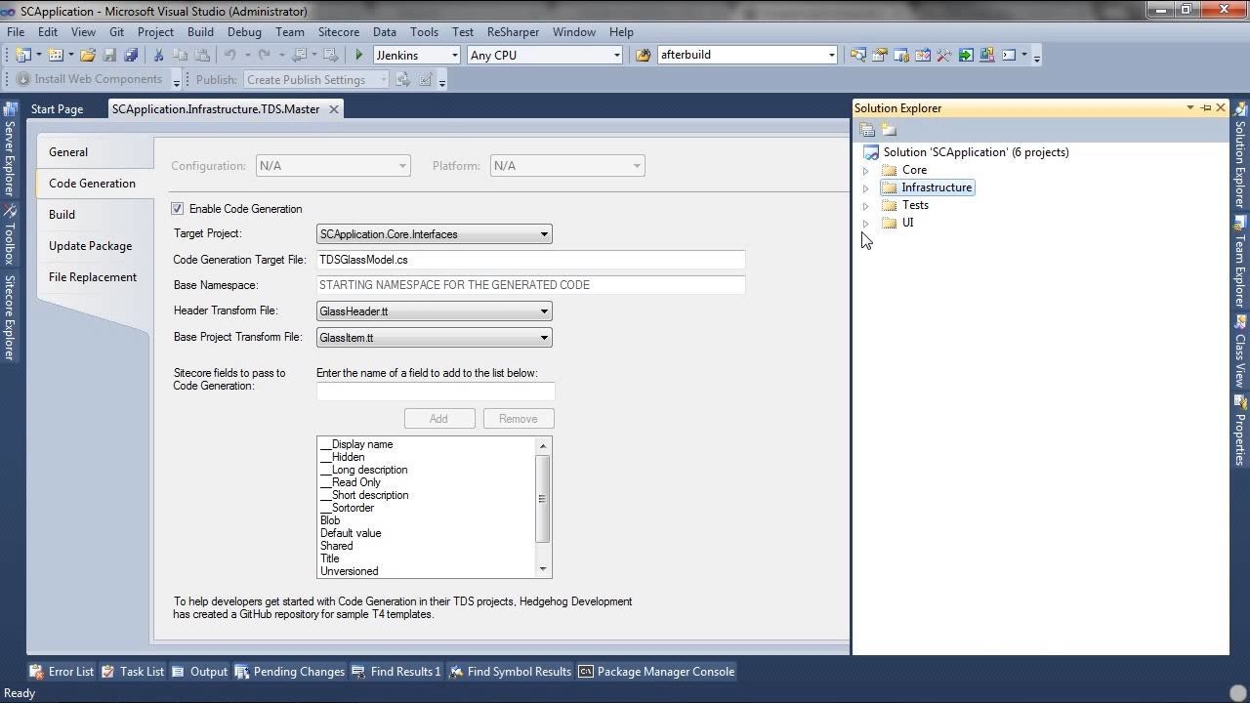
Task: Expand the UI solution folder
Action: coord(865,224)
